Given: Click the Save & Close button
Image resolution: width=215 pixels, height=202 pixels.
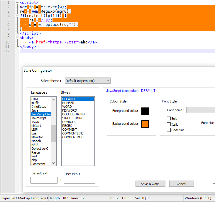Looking at the screenshot, I should click(150, 184).
